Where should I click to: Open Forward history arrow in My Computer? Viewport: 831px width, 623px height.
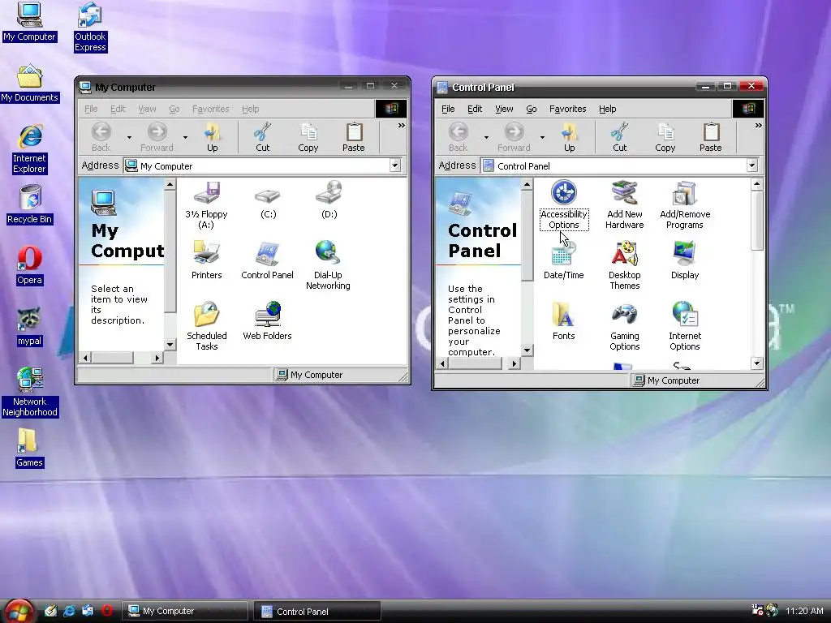185,138
